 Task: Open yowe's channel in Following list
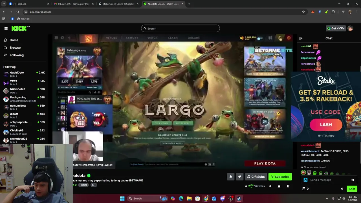coord(24,82)
